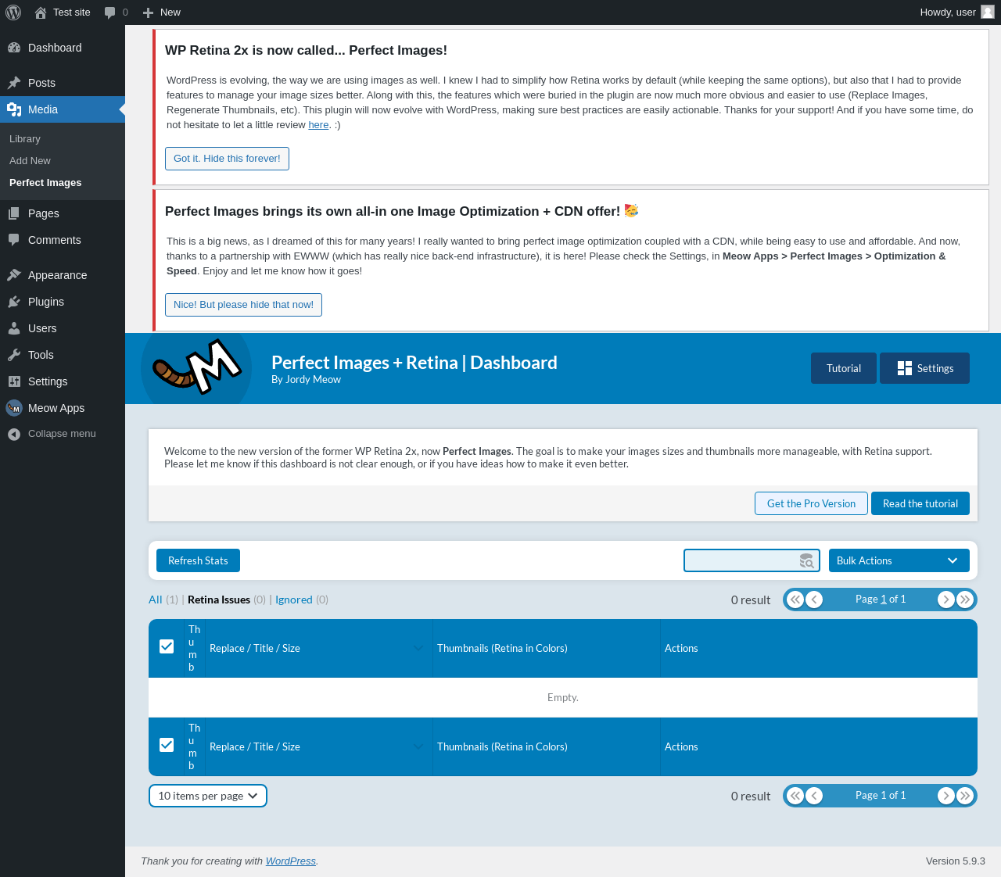Image resolution: width=1001 pixels, height=877 pixels.
Task: Open the 10 items per page dropdown
Action: coord(208,796)
